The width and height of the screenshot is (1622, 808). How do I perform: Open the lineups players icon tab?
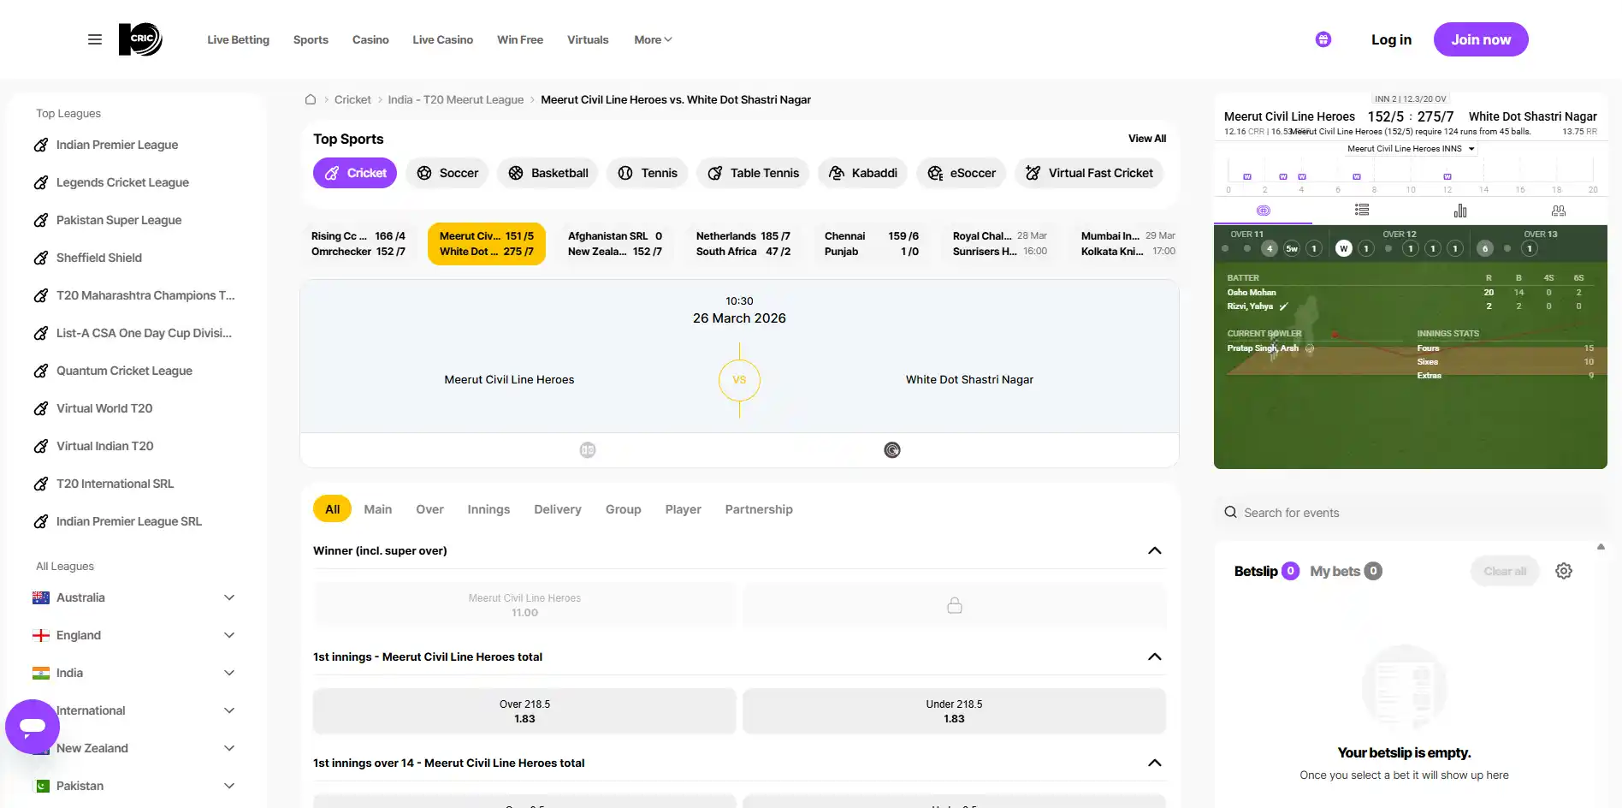pyautogui.click(x=1559, y=210)
